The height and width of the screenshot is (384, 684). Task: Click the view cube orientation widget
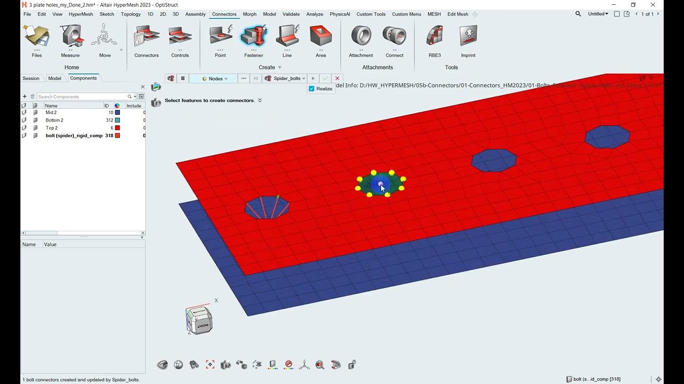tap(199, 320)
